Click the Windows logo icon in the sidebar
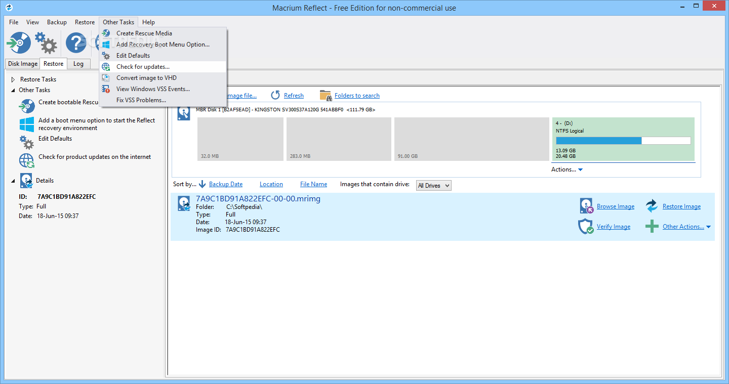Image resolution: width=729 pixels, height=384 pixels. point(27,124)
